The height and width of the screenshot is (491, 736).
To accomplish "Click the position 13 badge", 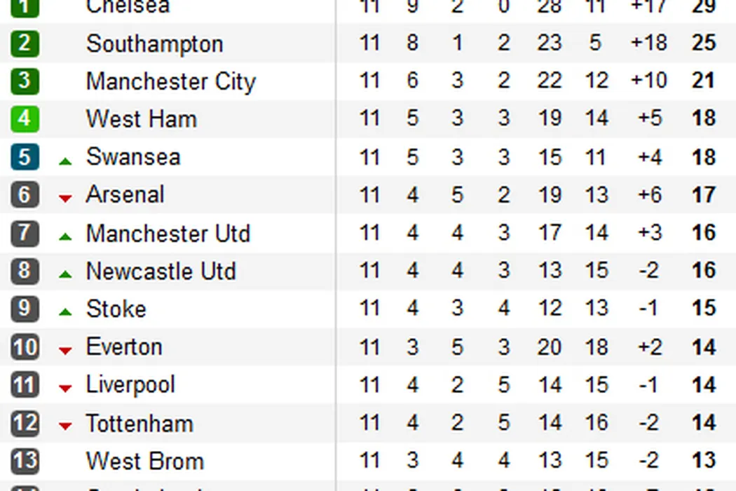I will 25,461.
